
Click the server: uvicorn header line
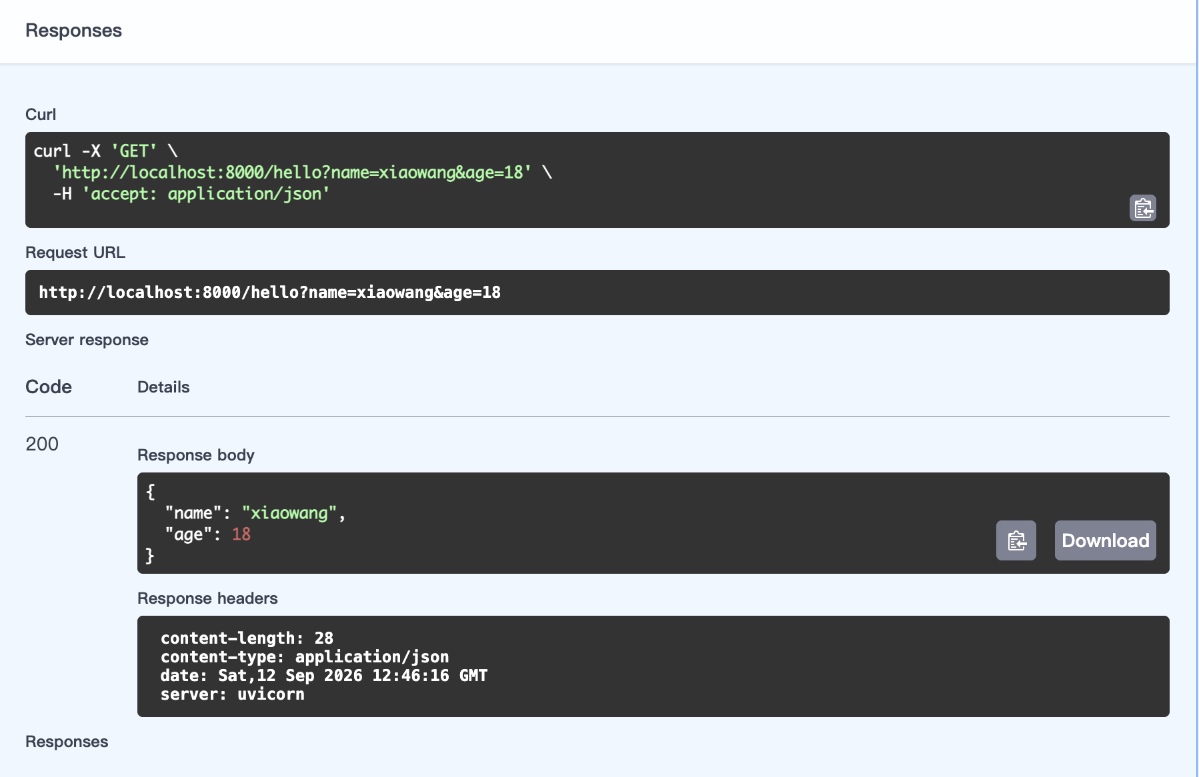pyautogui.click(x=232, y=694)
